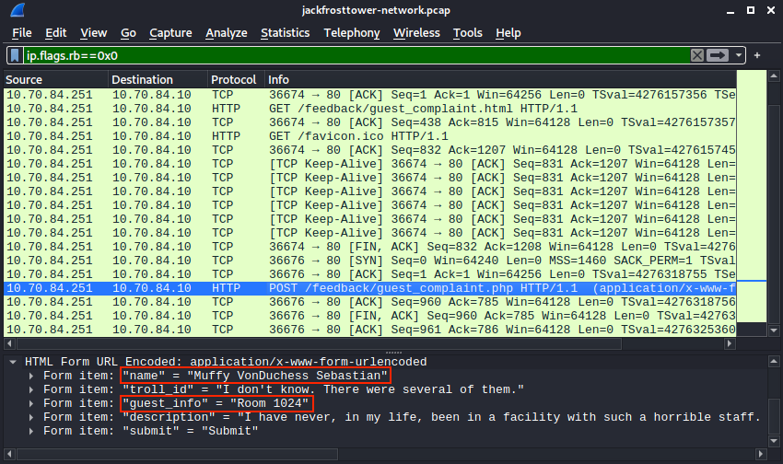783x464 pixels.
Task: Select the 36676 [FIN, ACK] Seq=960 packet
Action: tap(370, 316)
